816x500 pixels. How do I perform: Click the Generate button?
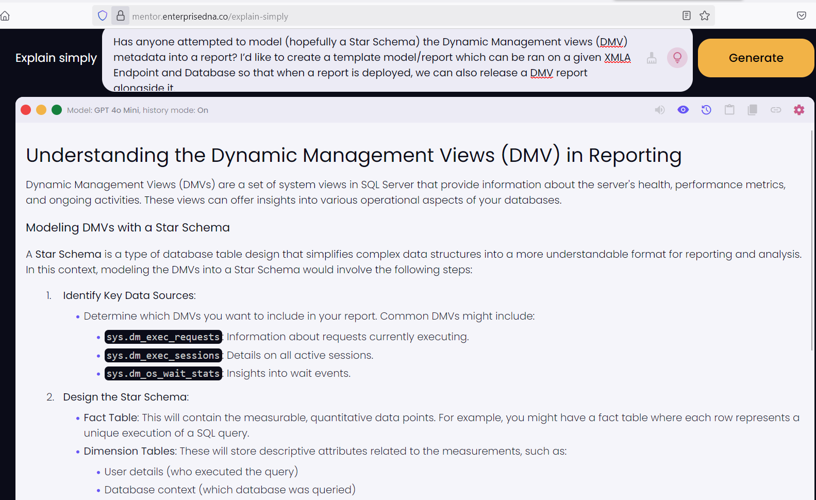[x=756, y=58]
